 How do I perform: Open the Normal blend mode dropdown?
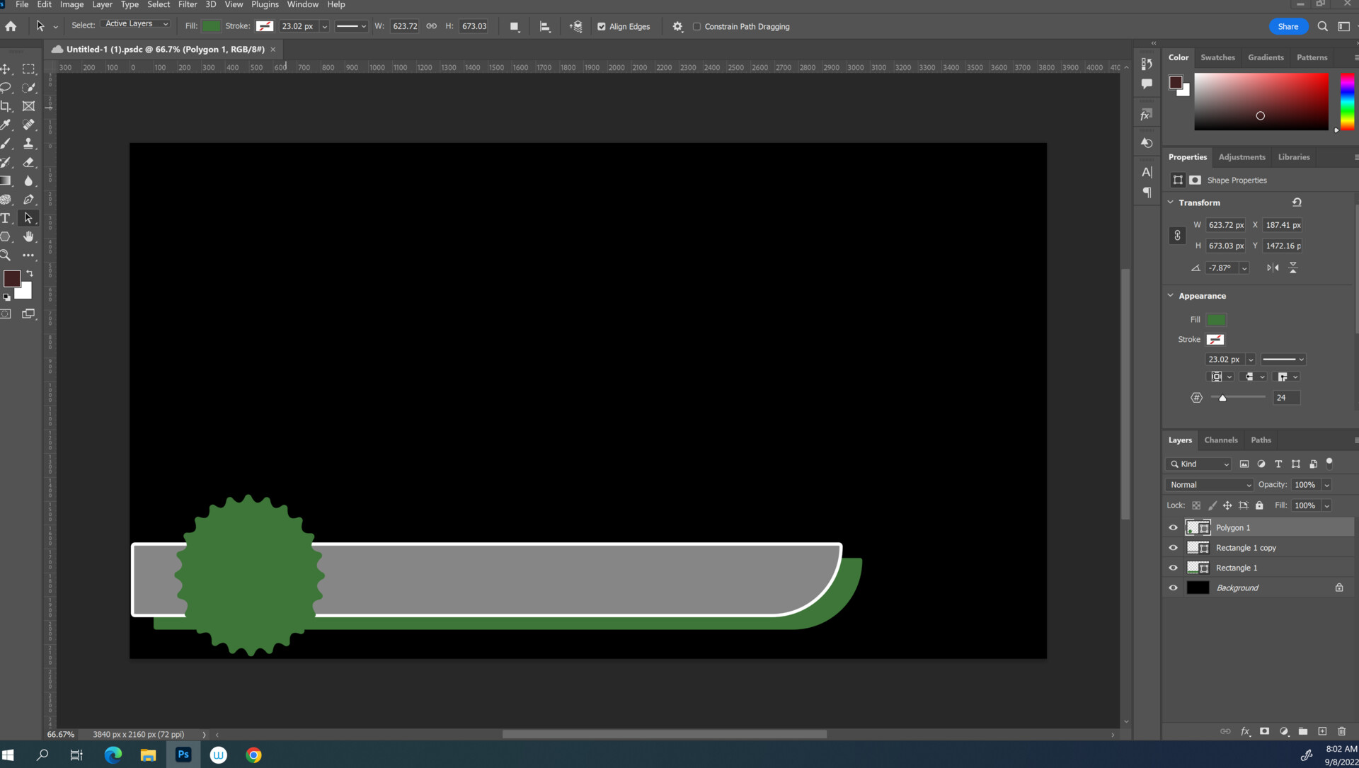pyautogui.click(x=1210, y=485)
